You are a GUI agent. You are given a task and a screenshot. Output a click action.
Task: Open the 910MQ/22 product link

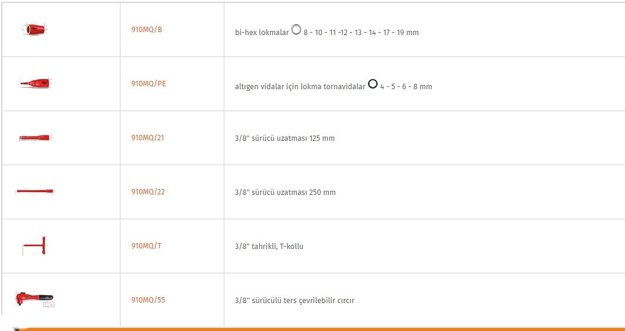pos(148,192)
